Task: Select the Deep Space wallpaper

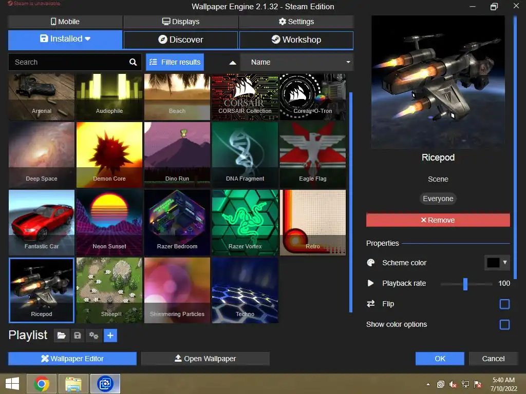Action: click(x=42, y=155)
